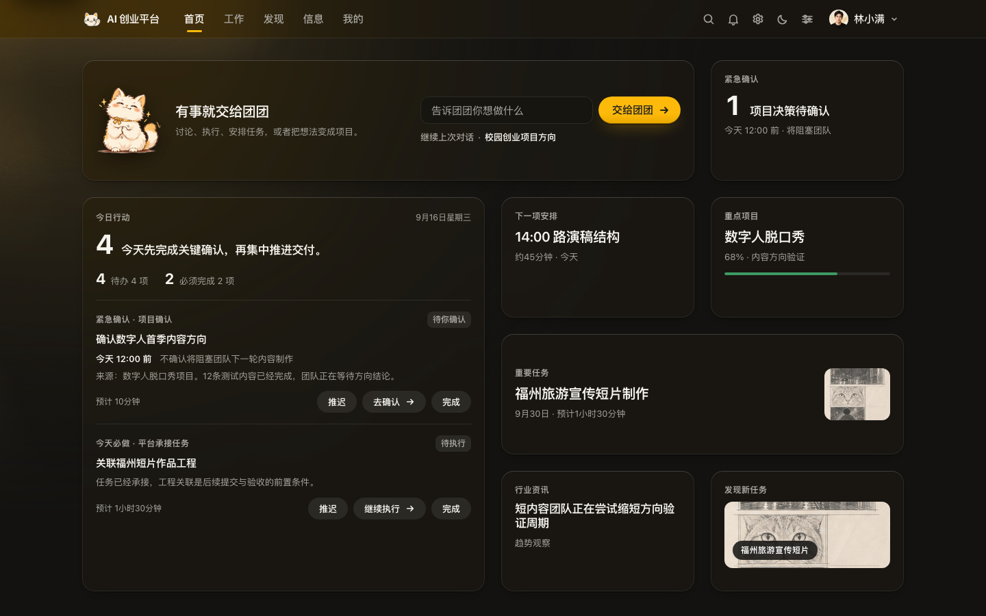The height and width of the screenshot is (616, 986).
Task: Click 去确认 arrow button
Action: [394, 402]
